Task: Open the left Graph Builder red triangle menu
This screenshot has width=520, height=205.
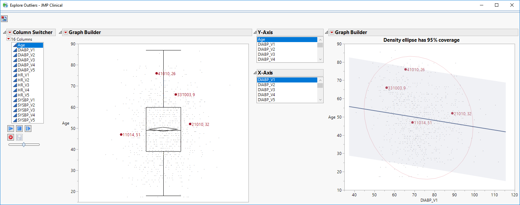Action: tap(66, 32)
